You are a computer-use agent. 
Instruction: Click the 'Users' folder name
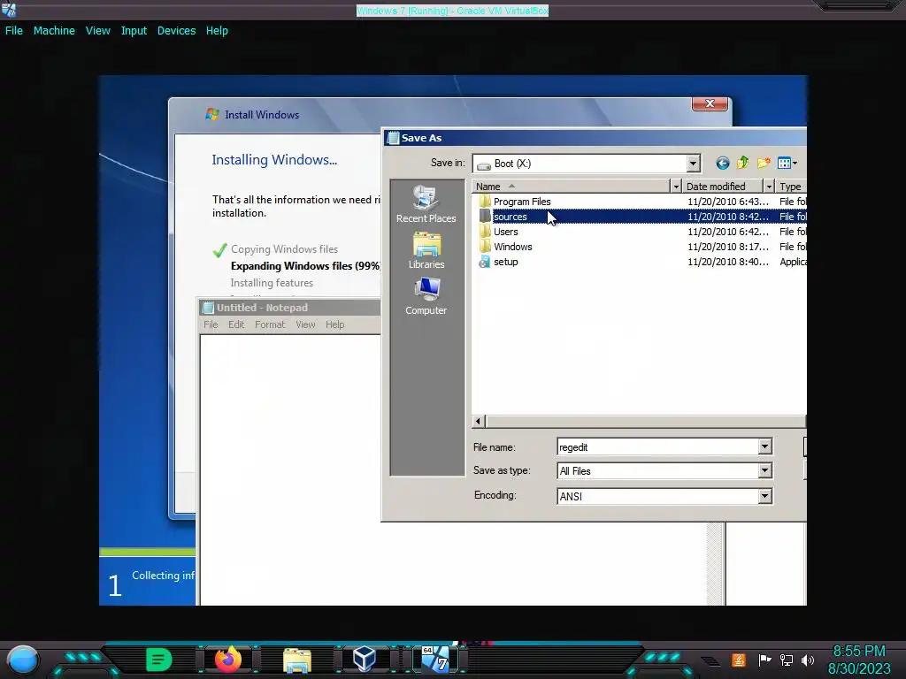(x=505, y=232)
